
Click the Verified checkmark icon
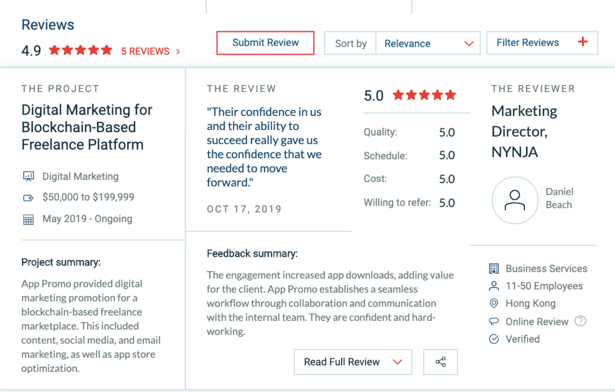click(x=494, y=339)
